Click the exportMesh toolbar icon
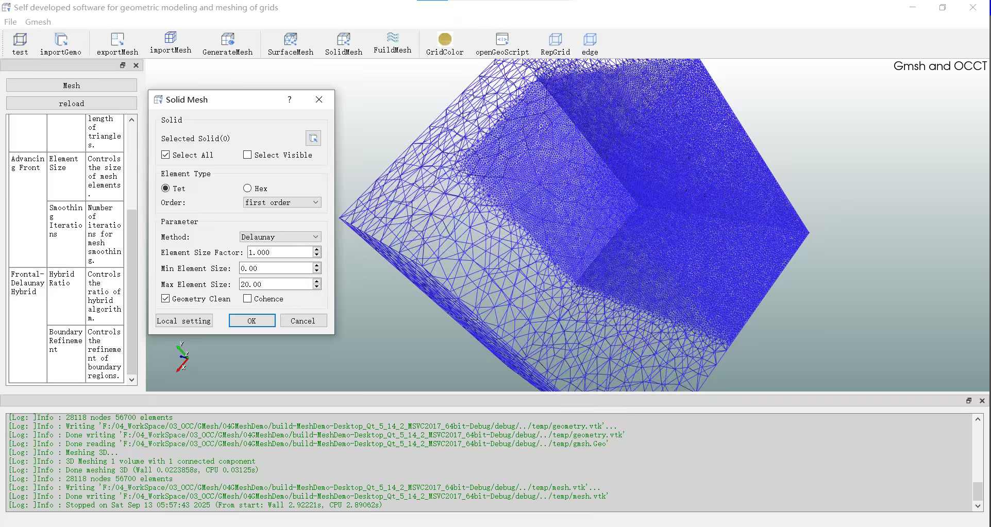The height and width of the screenshot is (527, 991). pyautogui.click(x=117, y=40)
